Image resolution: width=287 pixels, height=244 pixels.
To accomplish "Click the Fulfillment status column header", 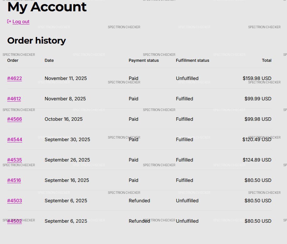I will (192, 60).
